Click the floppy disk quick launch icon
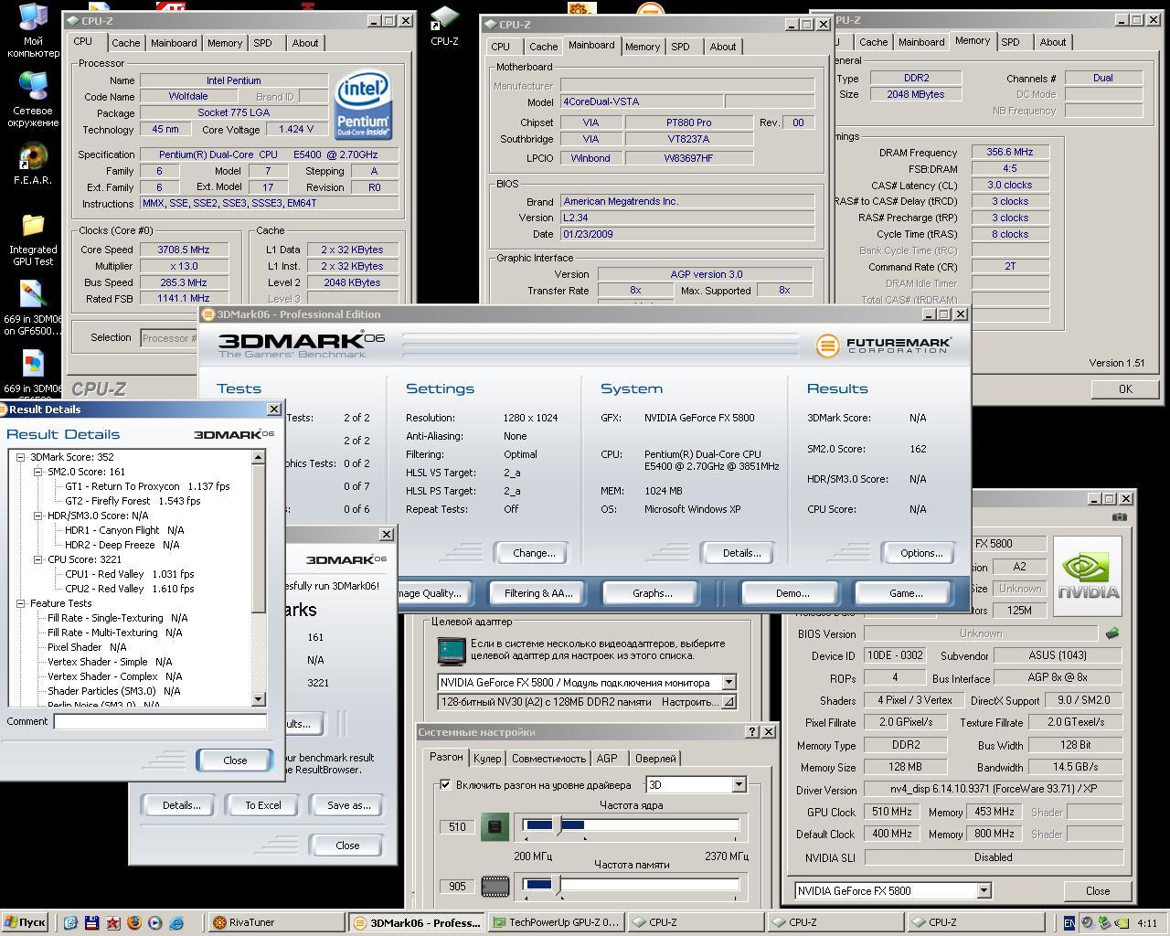 pos(91,923)
